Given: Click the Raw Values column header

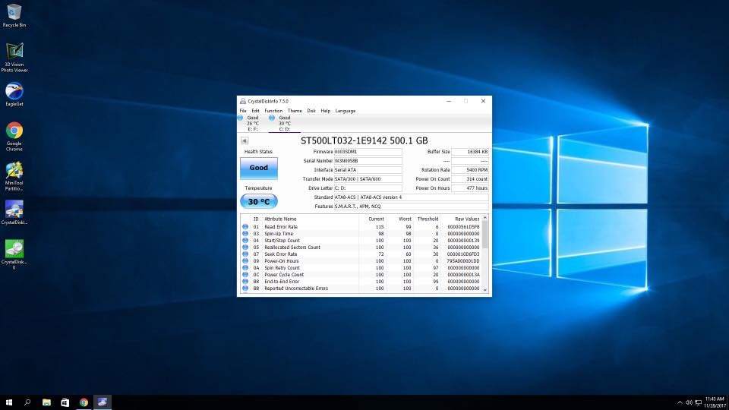Looking at the screenshot, I should click(x=467, y=219).
